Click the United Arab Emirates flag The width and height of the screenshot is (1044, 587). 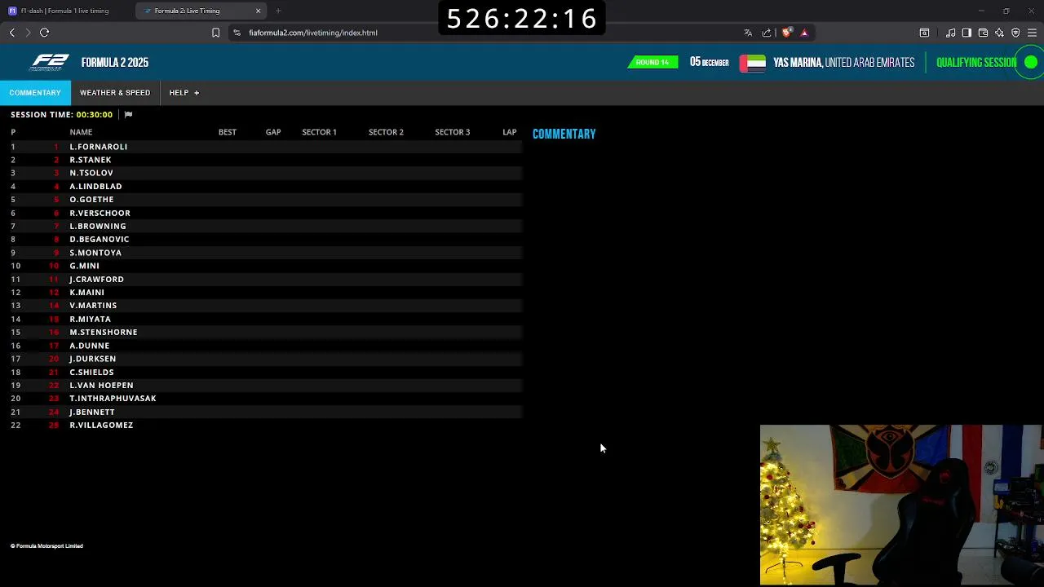(752, 63)
